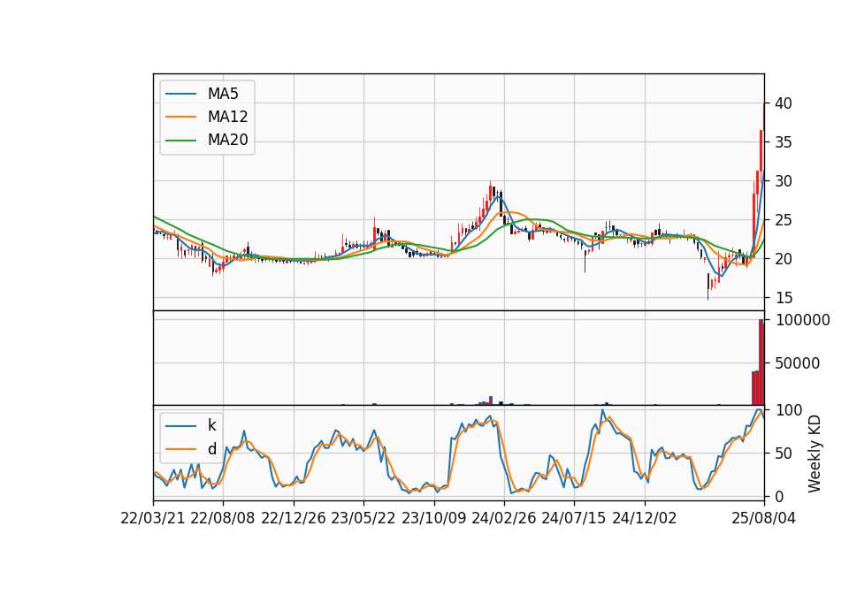Viewport: 849px width, 610px height.
Task: Click the 23/10/09 date label
Action: (x=433, y=519)
